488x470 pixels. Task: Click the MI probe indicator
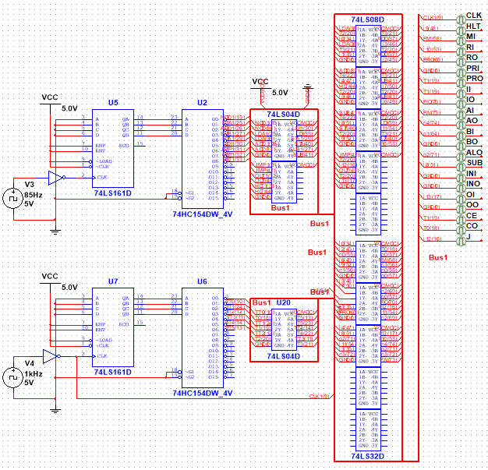[461, 41]
